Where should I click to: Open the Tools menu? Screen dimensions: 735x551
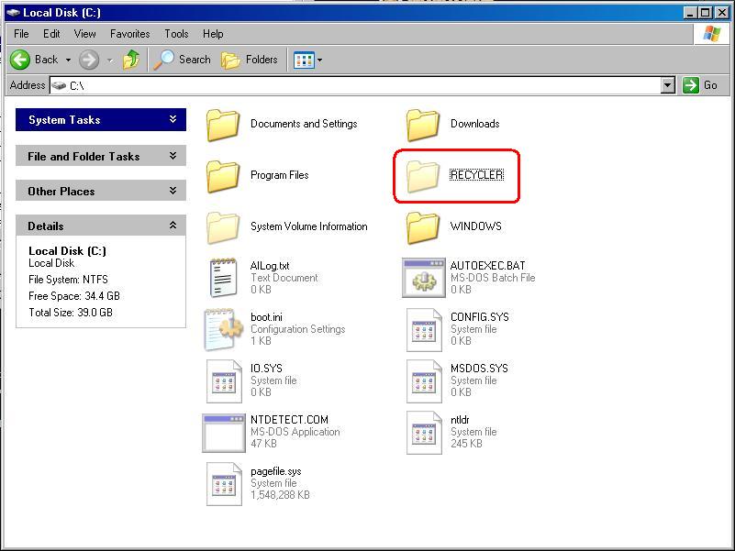[176, 34]
